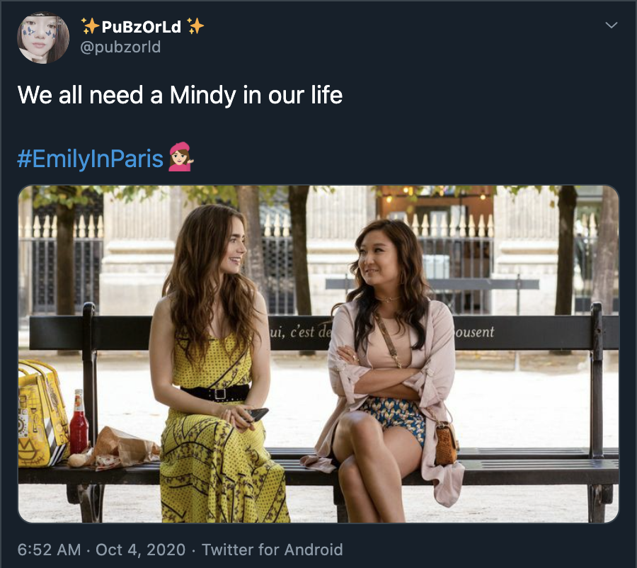Open the tweet options chevron menu
The height and width of the screenshot is (568, 637).
tap(611, 25)
